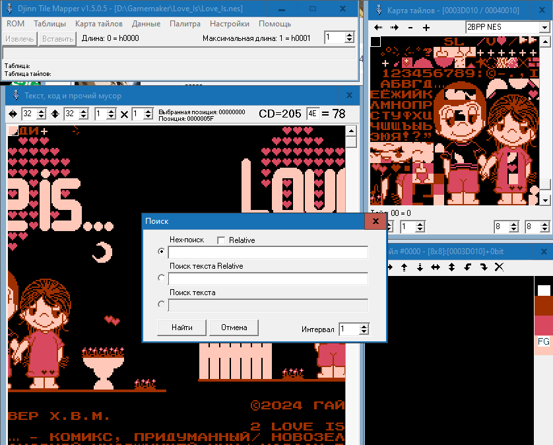Open the Палитра menu
The image size is (553, 445).
click(x=185, y=24)
